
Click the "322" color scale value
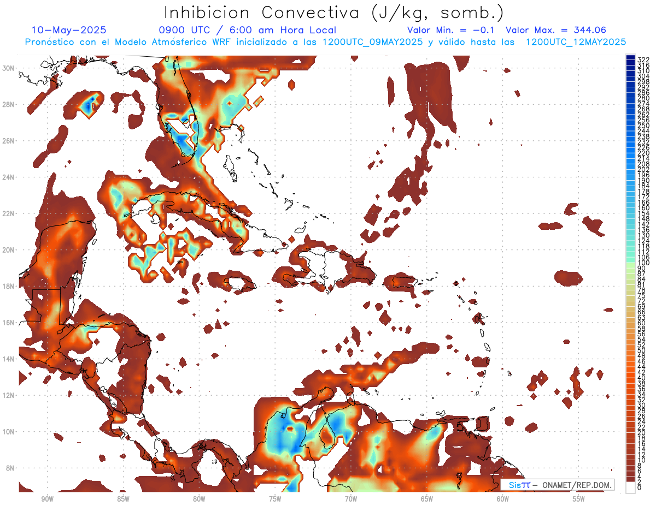[643, 59]
